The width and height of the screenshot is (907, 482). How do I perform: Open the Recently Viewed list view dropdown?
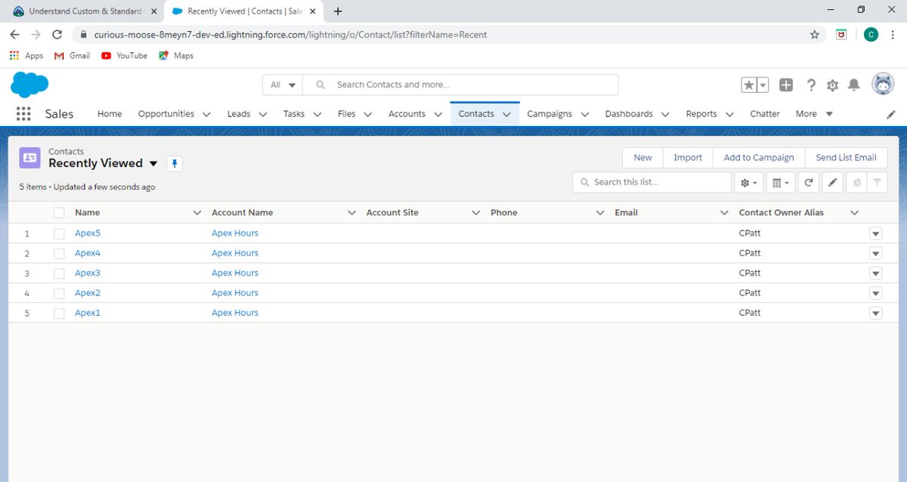tap(153, 163)
